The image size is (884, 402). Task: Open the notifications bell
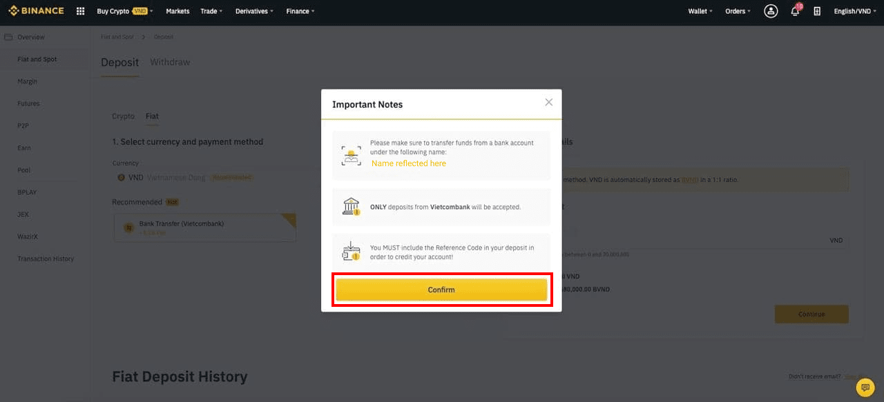click(795, 11)
